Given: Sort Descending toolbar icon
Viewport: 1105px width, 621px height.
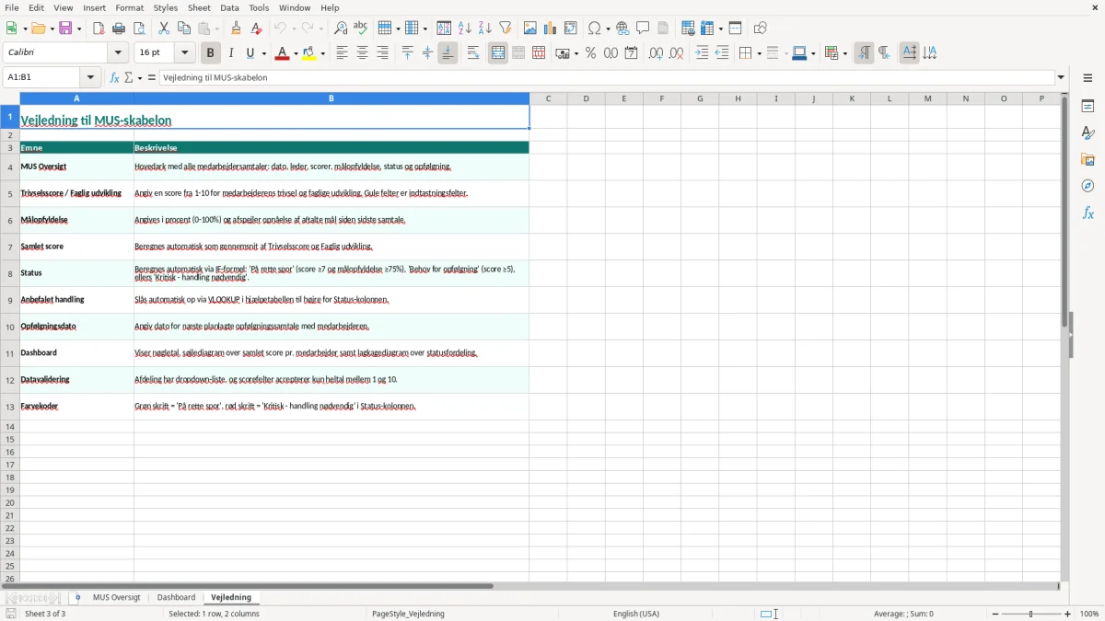Looking at the screenshot, I should pos(485,29).
